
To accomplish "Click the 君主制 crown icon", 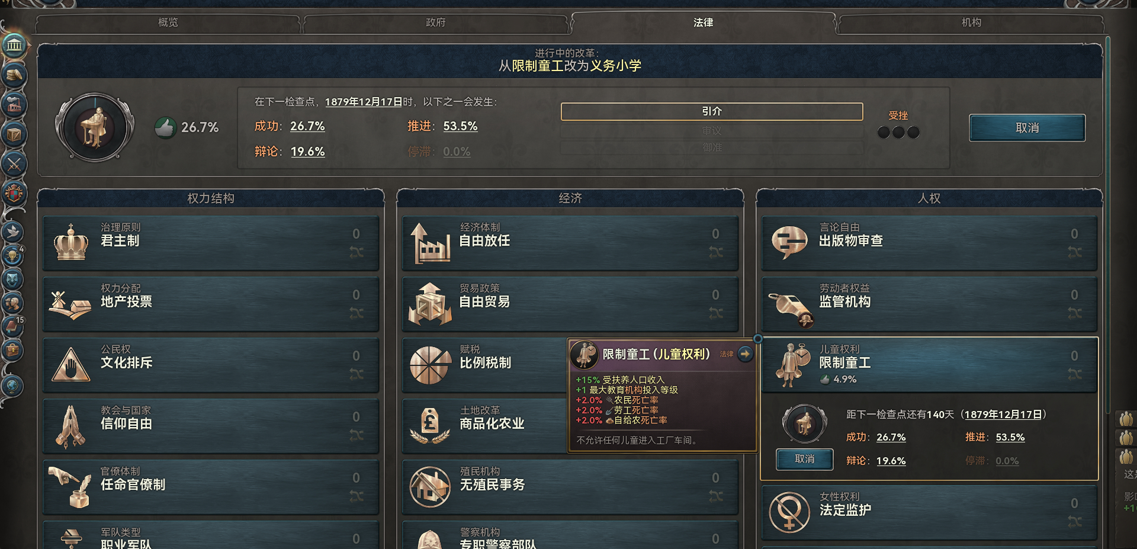I will 71,243.
